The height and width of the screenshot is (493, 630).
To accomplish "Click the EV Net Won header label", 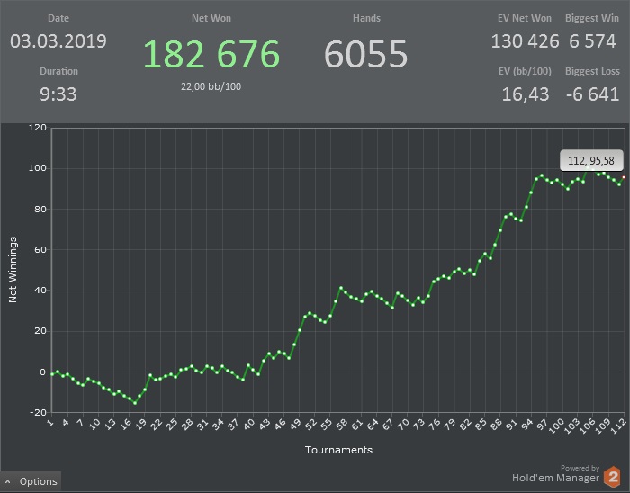I will click(525, 18).
